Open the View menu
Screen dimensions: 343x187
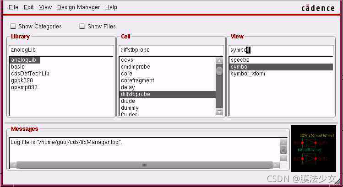pos(45,7)
